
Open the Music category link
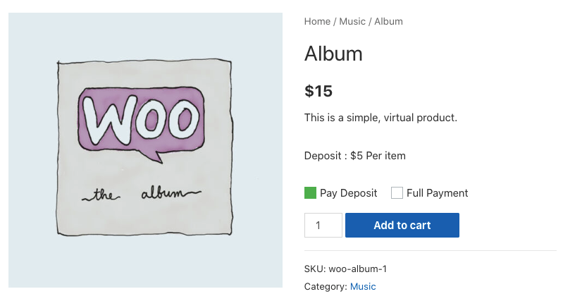tap(363, 287)
